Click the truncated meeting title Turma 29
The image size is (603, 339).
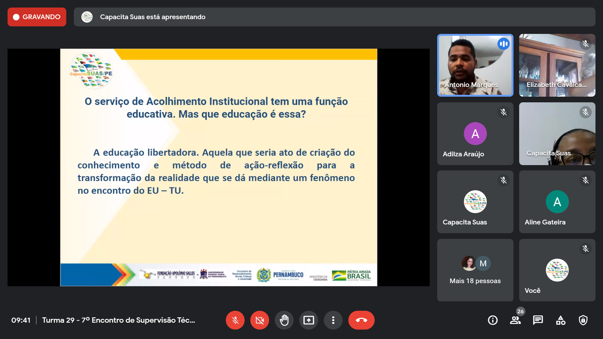(119, 320)
